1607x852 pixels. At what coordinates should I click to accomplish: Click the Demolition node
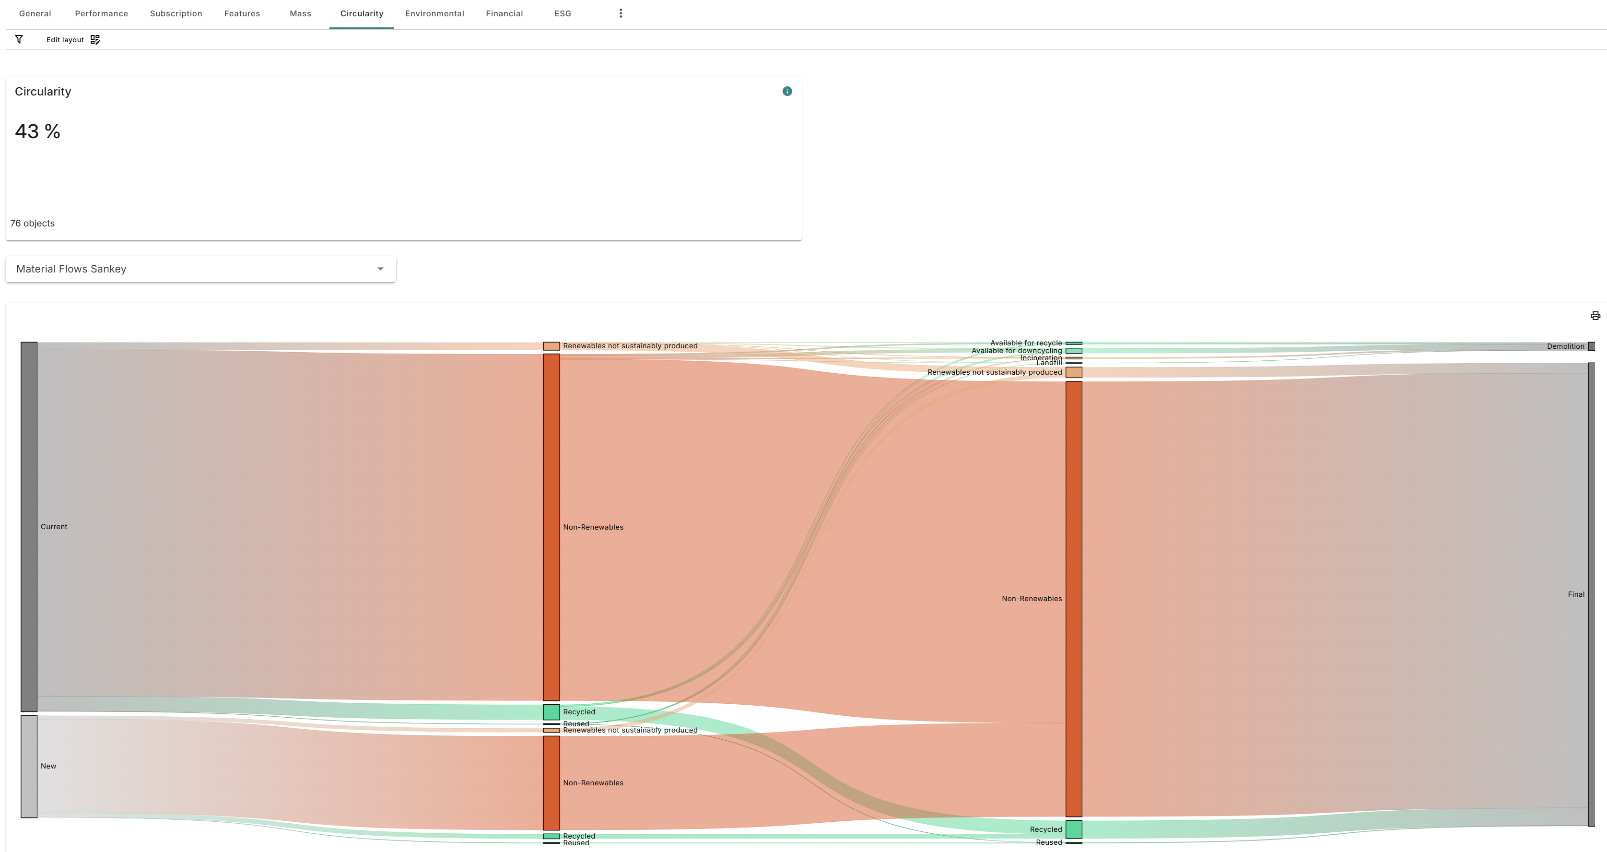(x=1591, y=346)
